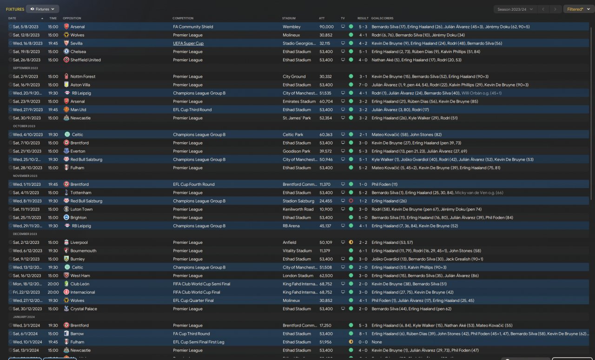Tick the row circle for Sat, 5/8/2023
Viewport: 595px width, 360px height.
pos(10,27)
